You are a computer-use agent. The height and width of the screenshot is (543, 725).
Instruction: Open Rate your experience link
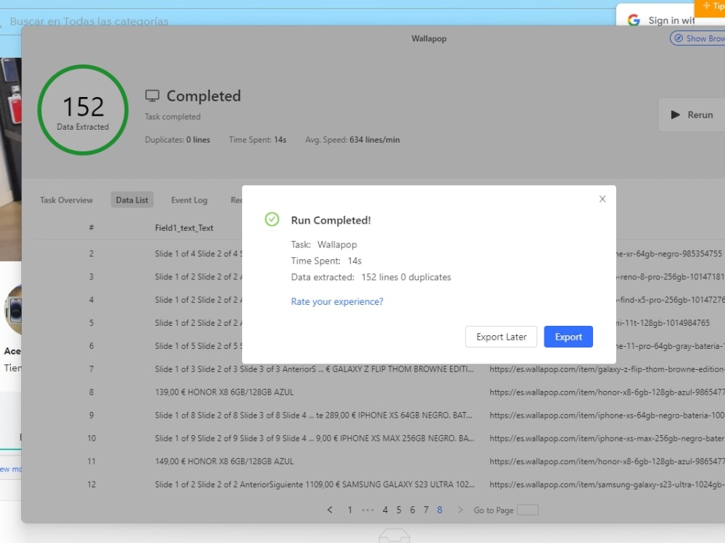(x=337, y=301)
